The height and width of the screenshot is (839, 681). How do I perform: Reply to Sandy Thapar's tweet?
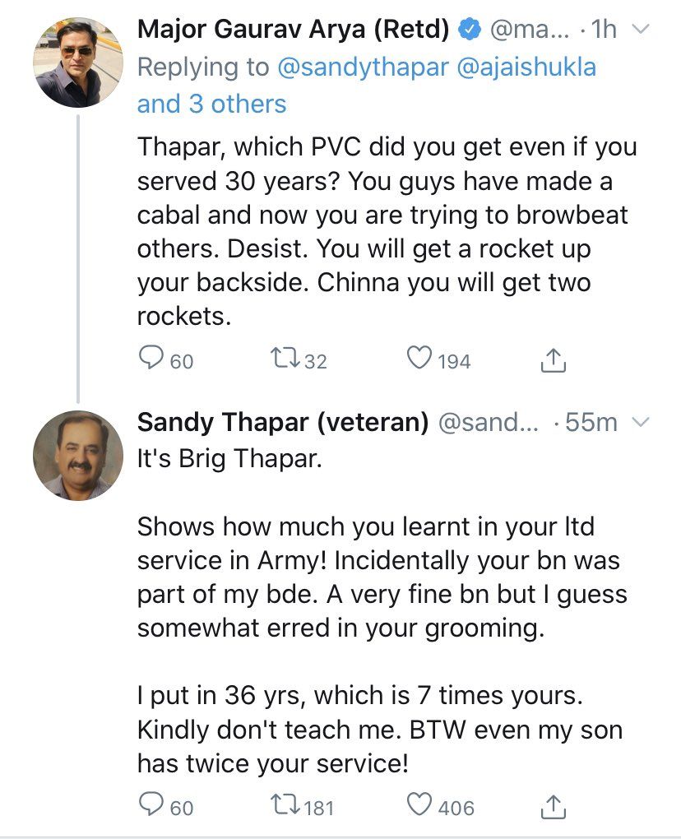coord(151,807)
